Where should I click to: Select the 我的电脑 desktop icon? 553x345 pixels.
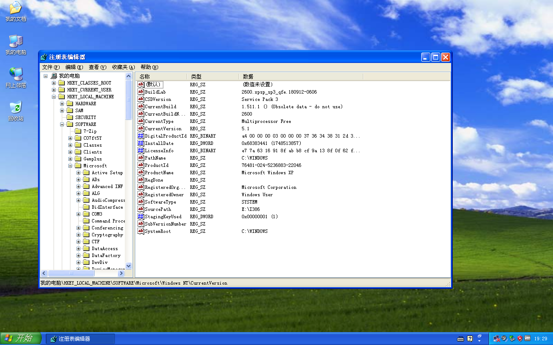[x=16, y=45]
